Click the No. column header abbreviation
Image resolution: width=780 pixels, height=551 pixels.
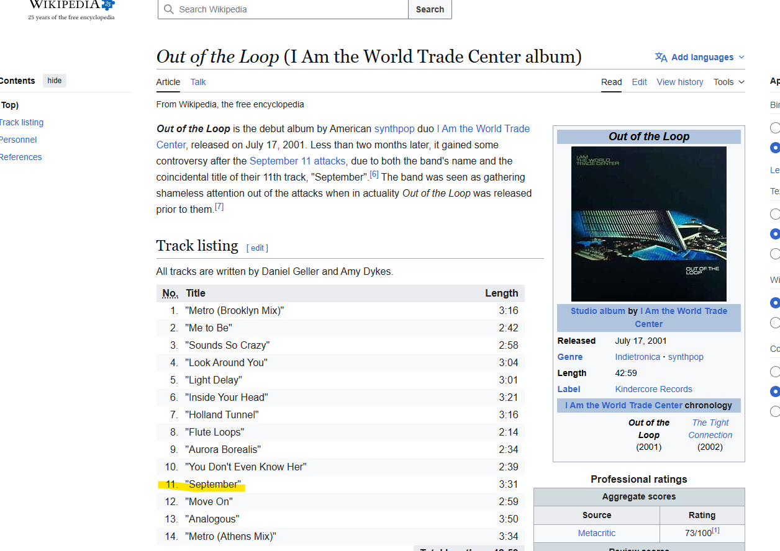[x=170, y=293]
